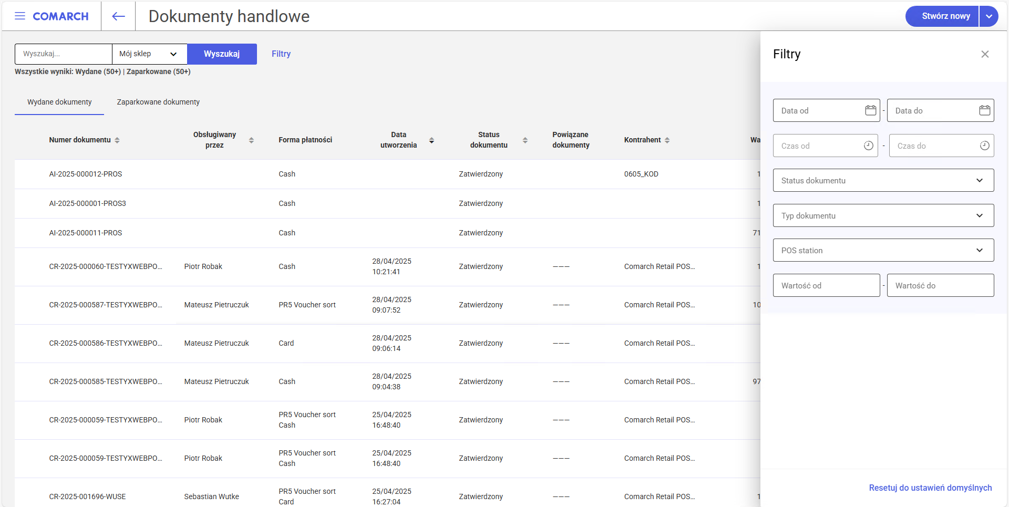Focus the Data do field
Screen dimensions: 1009x507
940,110
